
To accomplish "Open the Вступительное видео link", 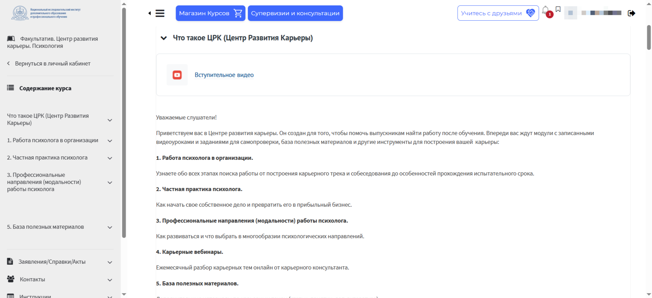I will coord(224,75).
